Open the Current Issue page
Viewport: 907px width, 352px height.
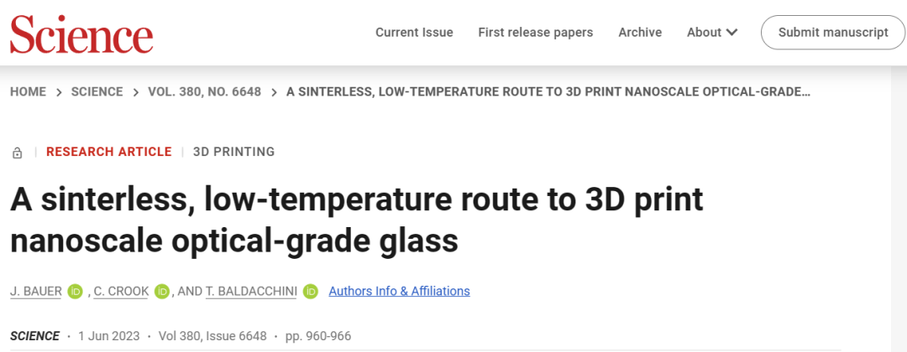414,33
